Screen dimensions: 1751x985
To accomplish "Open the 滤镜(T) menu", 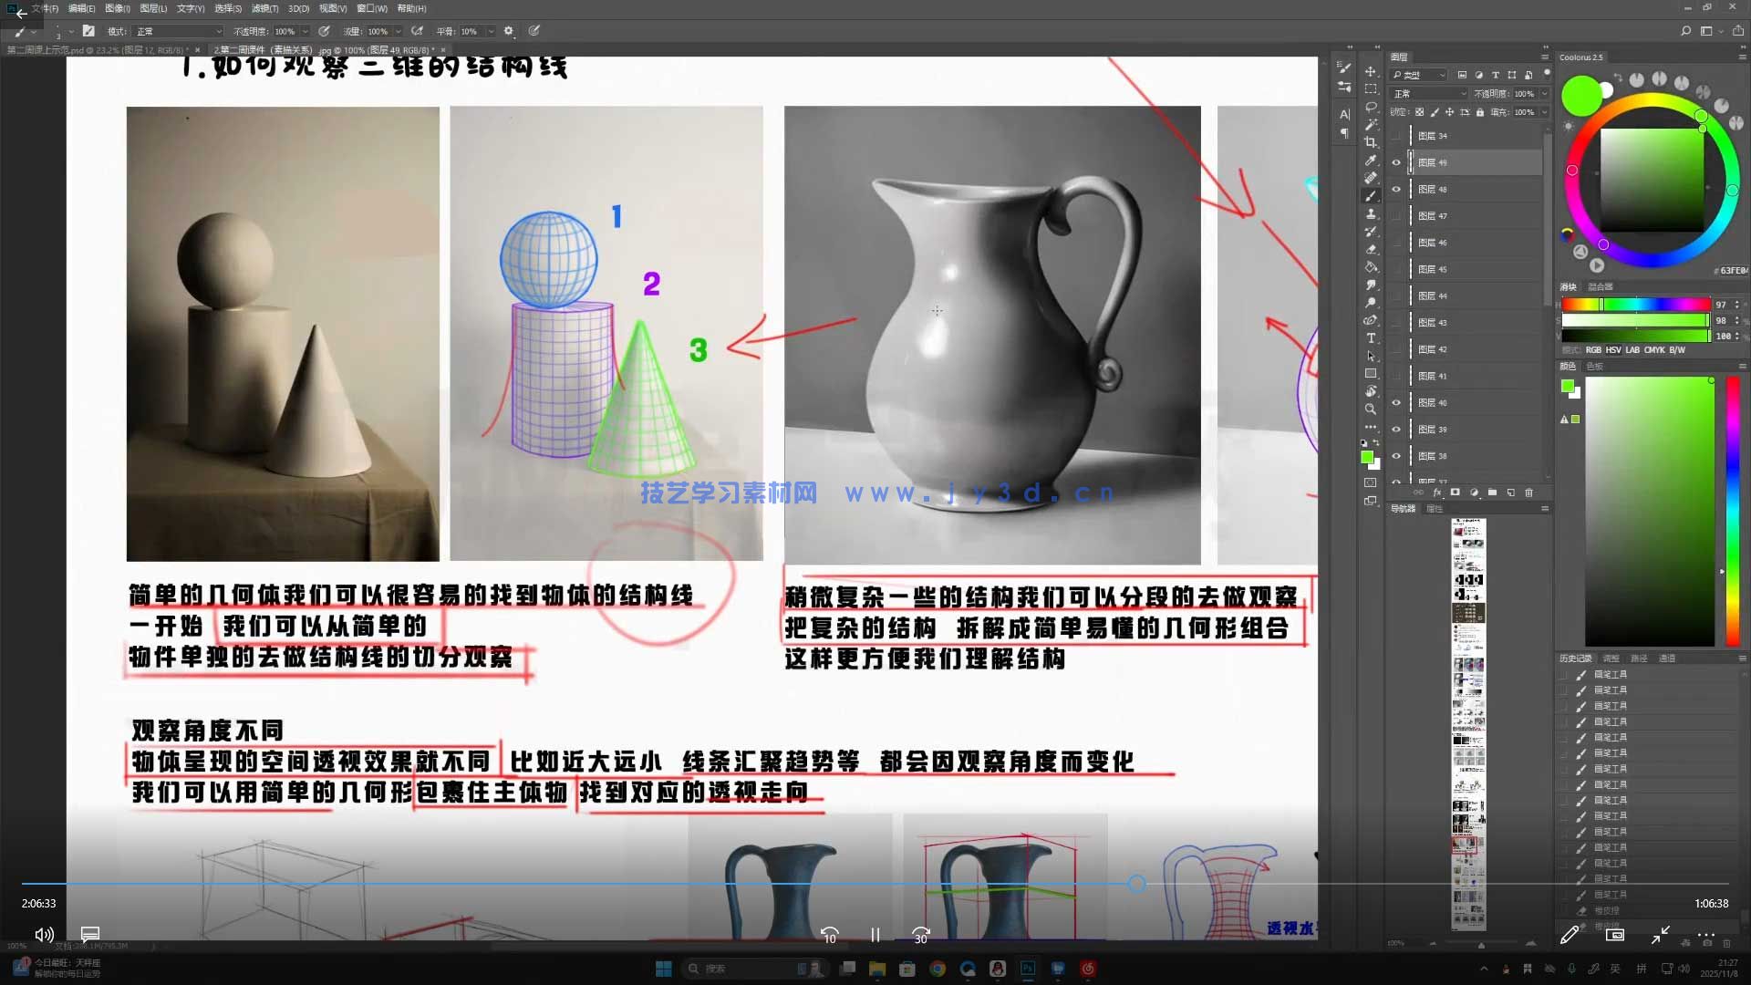I will point(264,8).
